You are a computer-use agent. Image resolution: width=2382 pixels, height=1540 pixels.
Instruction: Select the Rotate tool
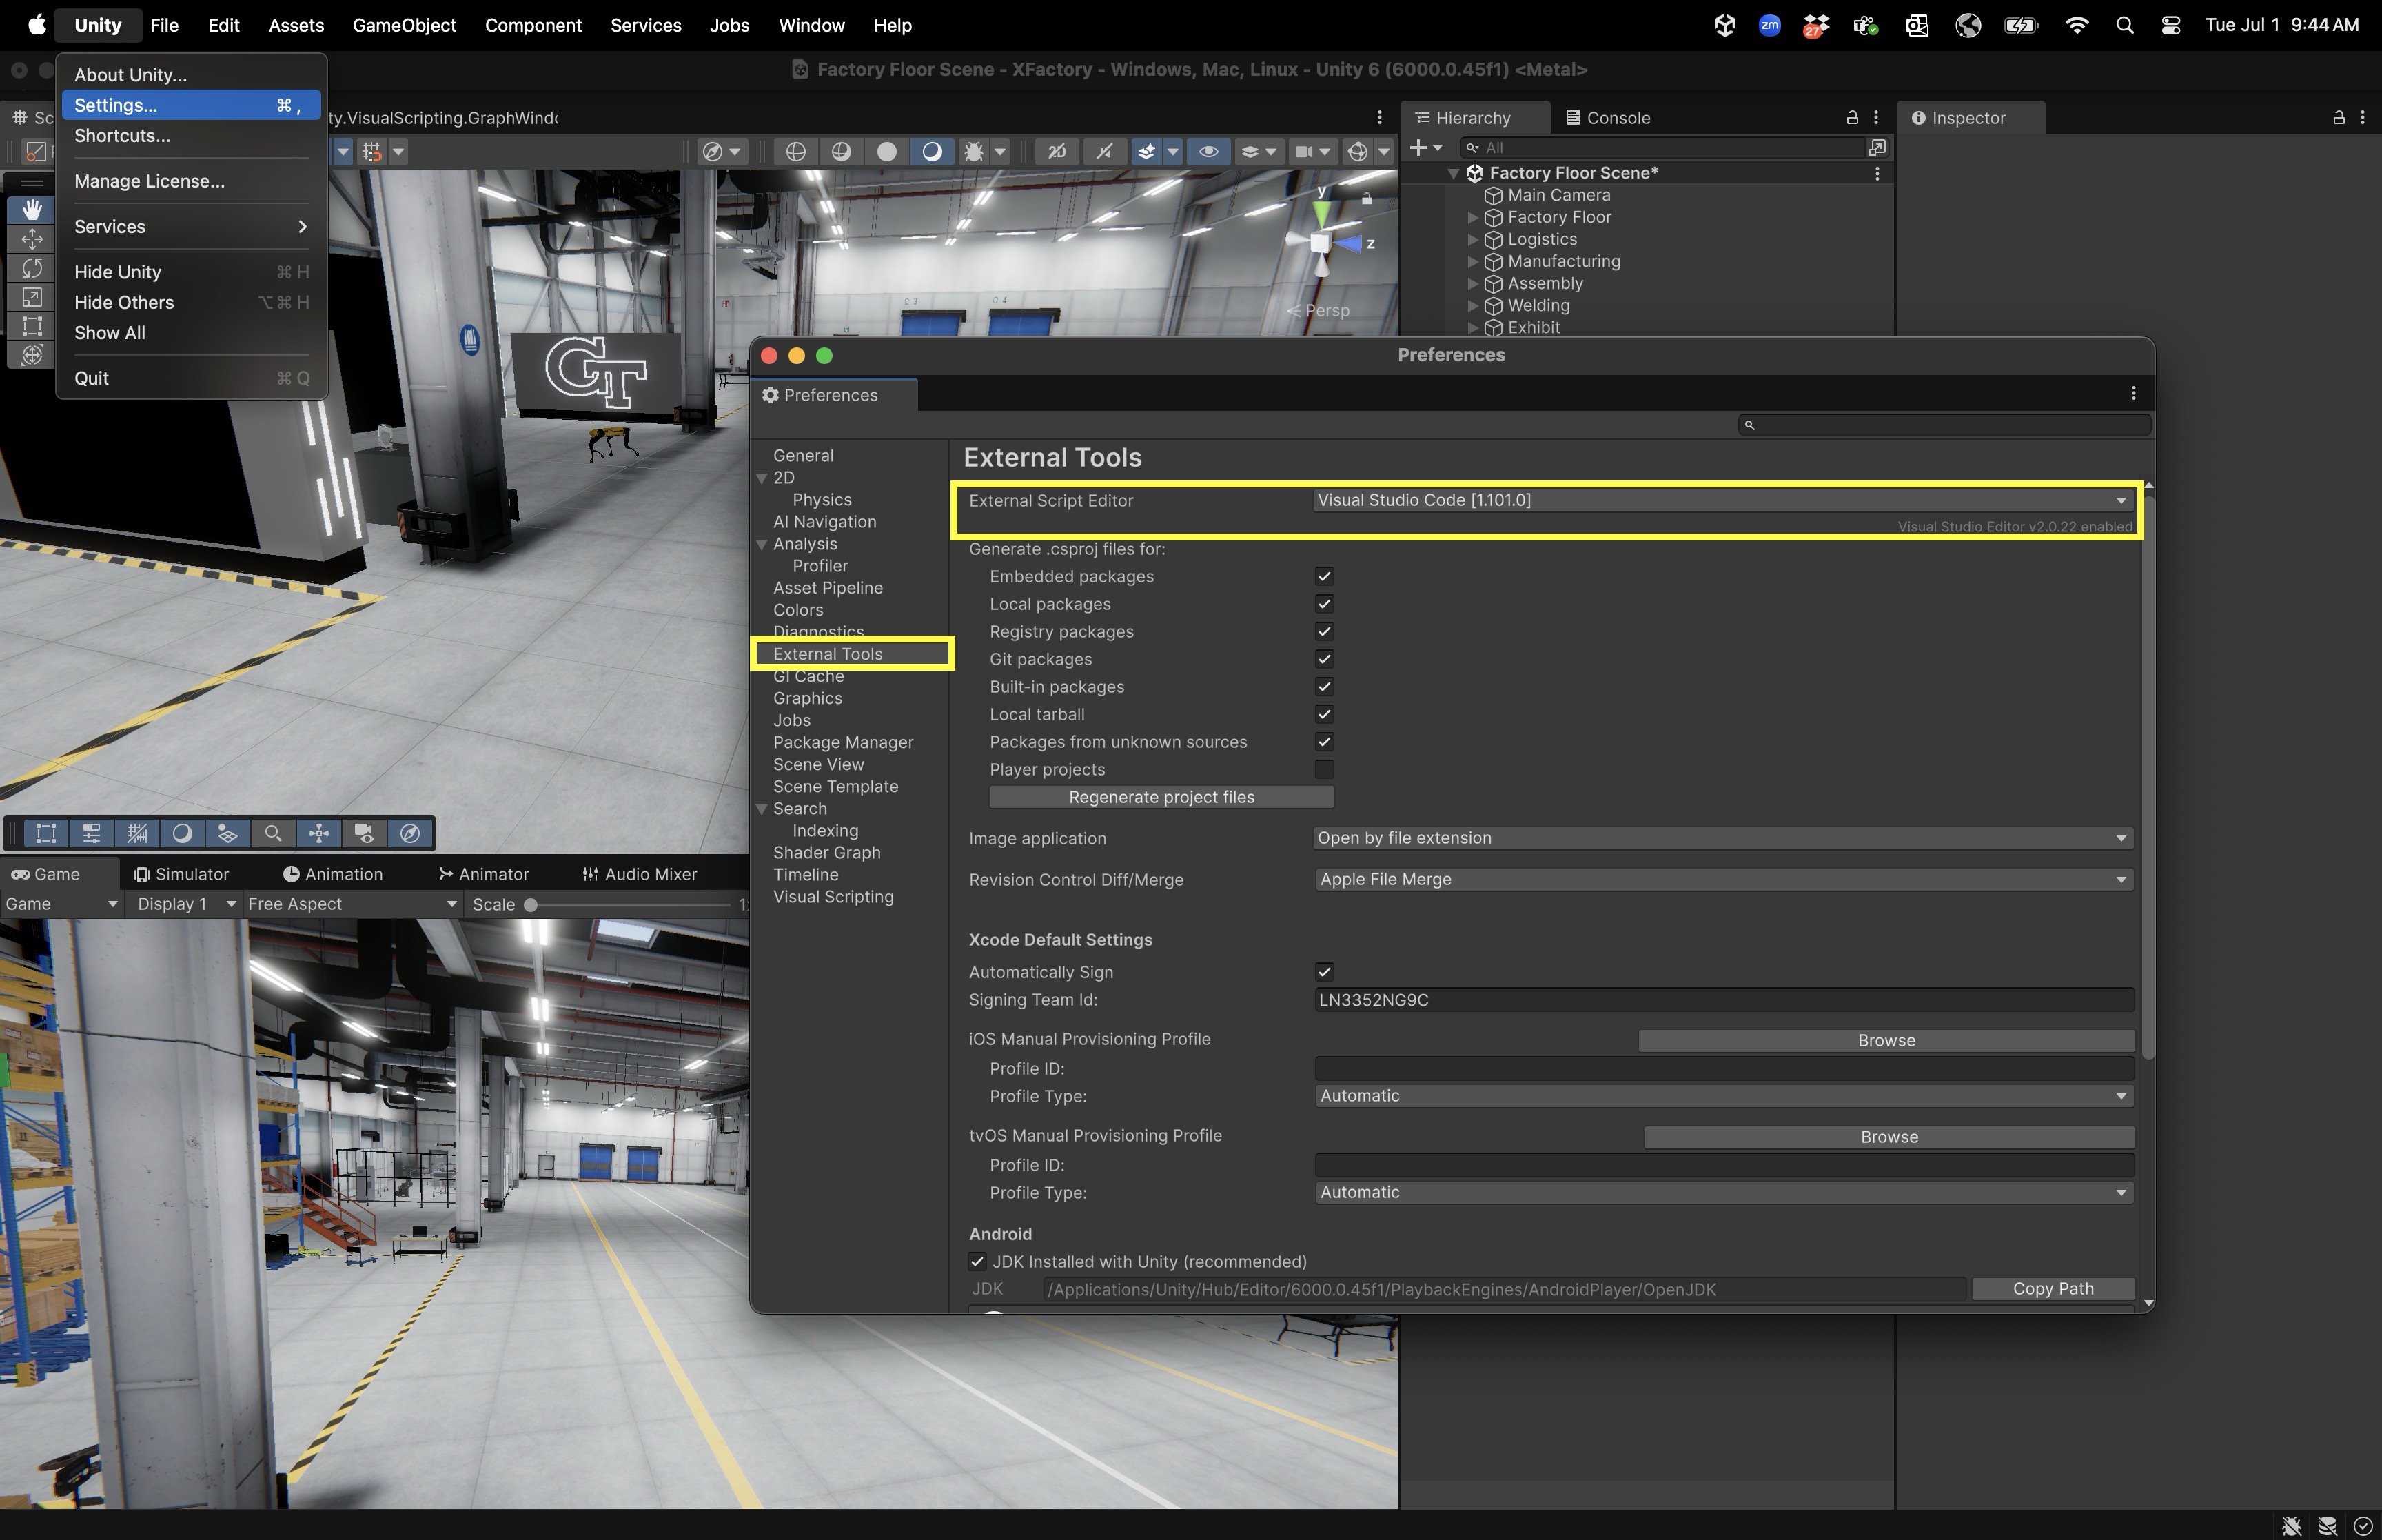click(x=32, y=268)
